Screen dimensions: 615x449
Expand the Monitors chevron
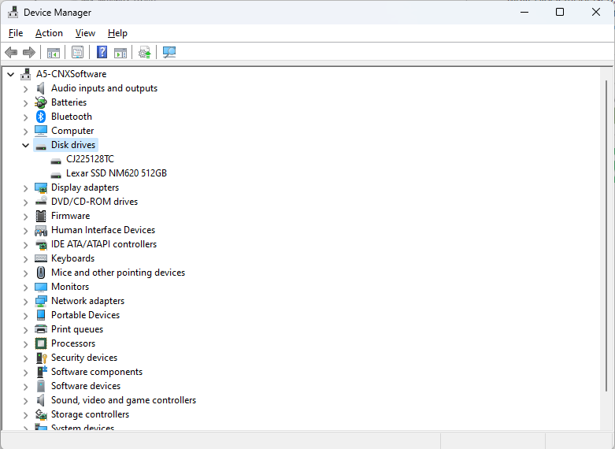[25, 288]
